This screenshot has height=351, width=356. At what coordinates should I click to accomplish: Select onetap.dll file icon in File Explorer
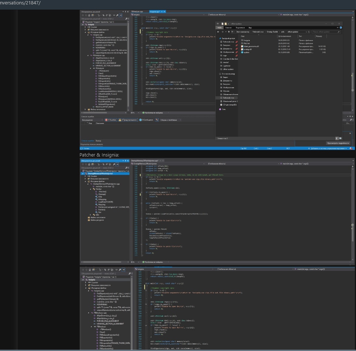click(242, 49)
